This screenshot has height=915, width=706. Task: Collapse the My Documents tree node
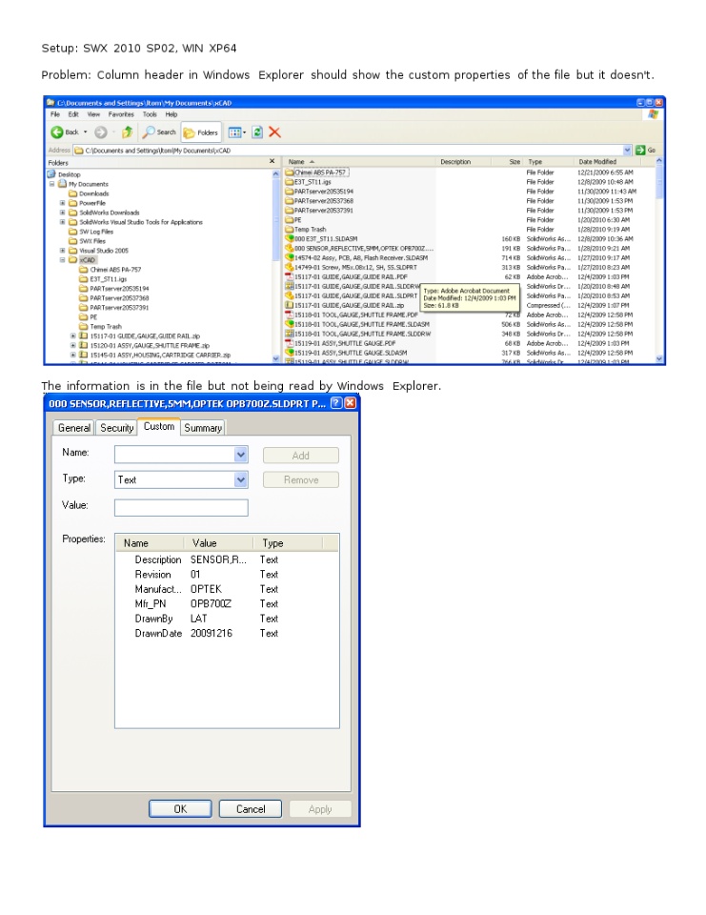point(52,184)
